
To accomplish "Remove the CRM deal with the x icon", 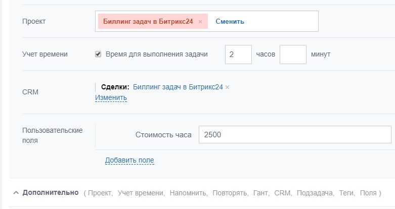I will [228, 87].
